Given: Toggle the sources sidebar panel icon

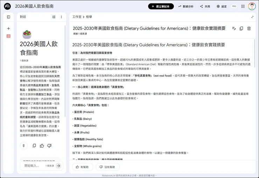Looking at the screenshot, I should 8,17.
